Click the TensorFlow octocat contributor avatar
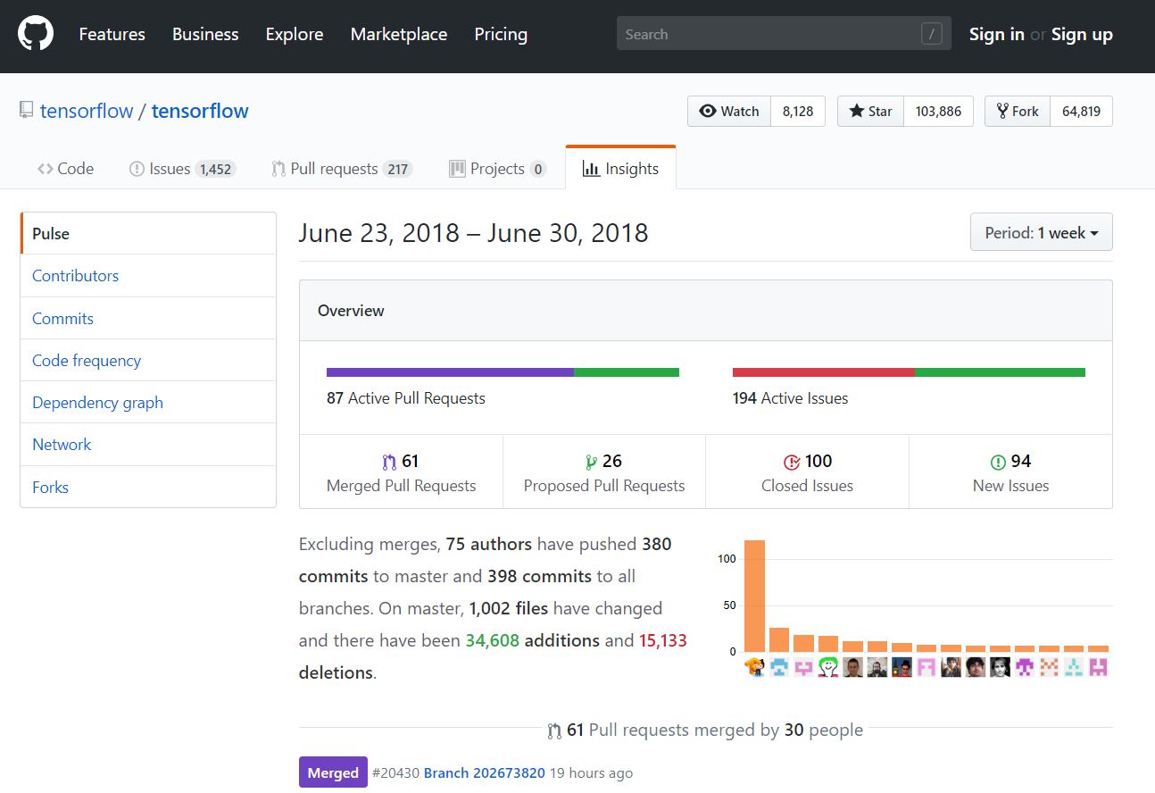Image resolution: width=1155 pixels, height=793 pixels. click(754, 666)
